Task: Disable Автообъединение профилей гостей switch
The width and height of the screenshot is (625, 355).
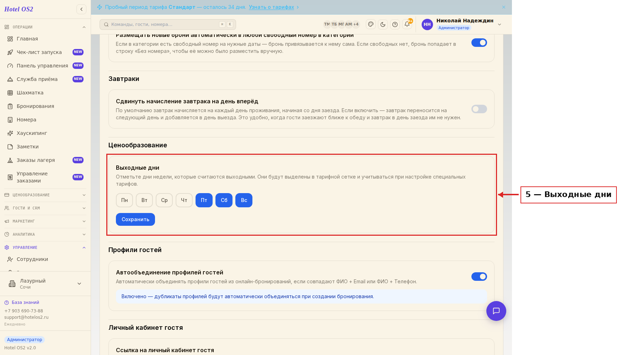Action: pos(479,277)
